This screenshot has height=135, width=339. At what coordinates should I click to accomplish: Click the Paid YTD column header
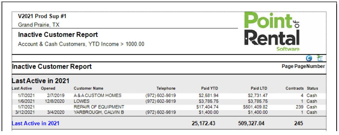[209, 88]
